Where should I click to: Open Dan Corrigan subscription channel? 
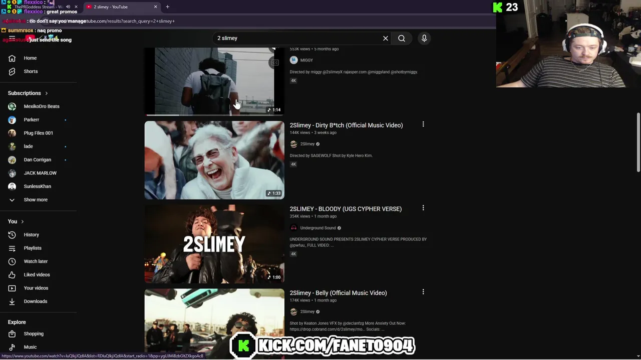tap(38, 159)
